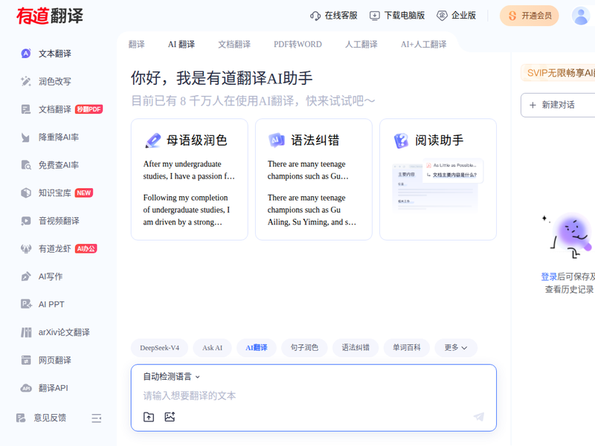This screenshot has height=446, width=595.
Task: Click the 语法纠错 example text
Action: 312,193
